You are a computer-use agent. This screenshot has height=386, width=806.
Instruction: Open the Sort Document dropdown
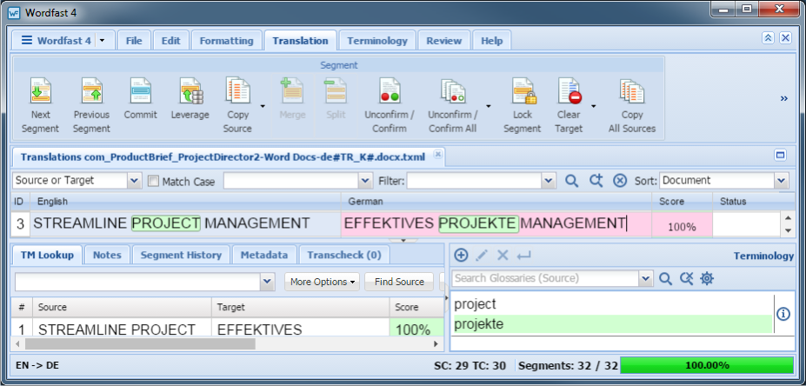[x=782, y=181]
